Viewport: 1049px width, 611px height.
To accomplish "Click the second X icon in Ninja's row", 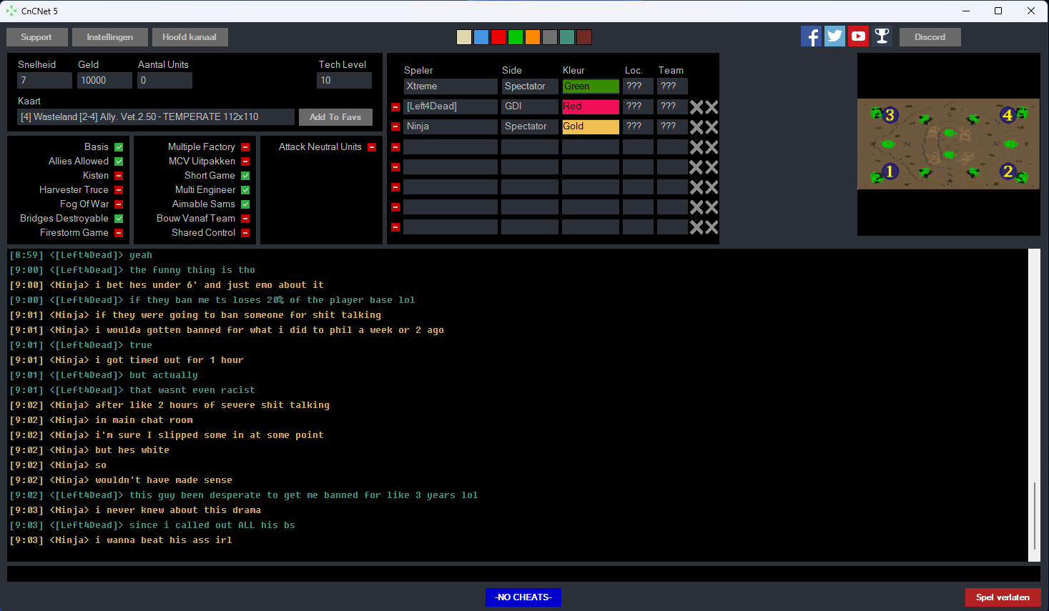I will [x=711, y=126].
